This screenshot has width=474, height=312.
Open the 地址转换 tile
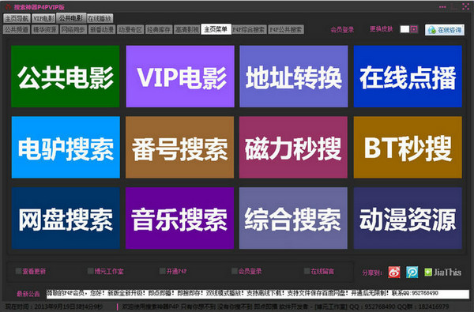click(294, 76)
